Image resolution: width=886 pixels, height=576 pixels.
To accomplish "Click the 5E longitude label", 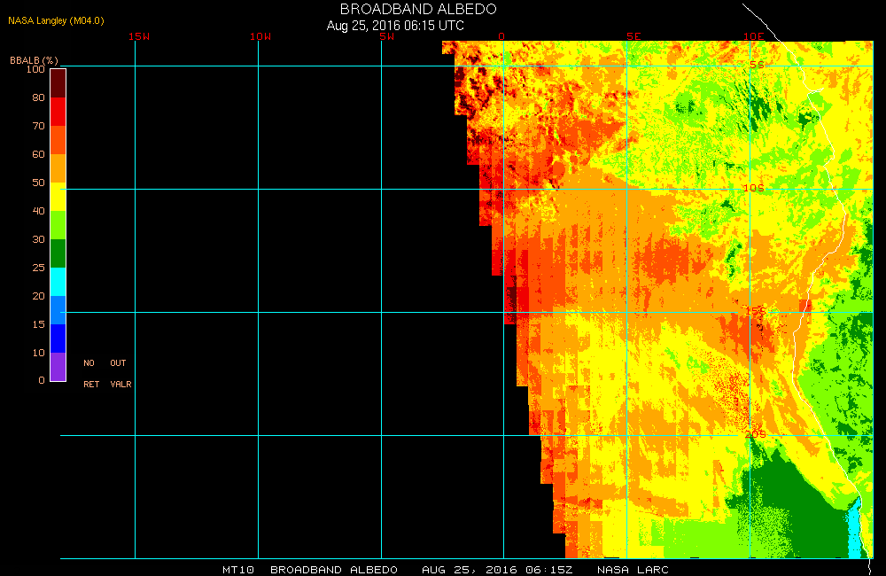I will point(633,36).
